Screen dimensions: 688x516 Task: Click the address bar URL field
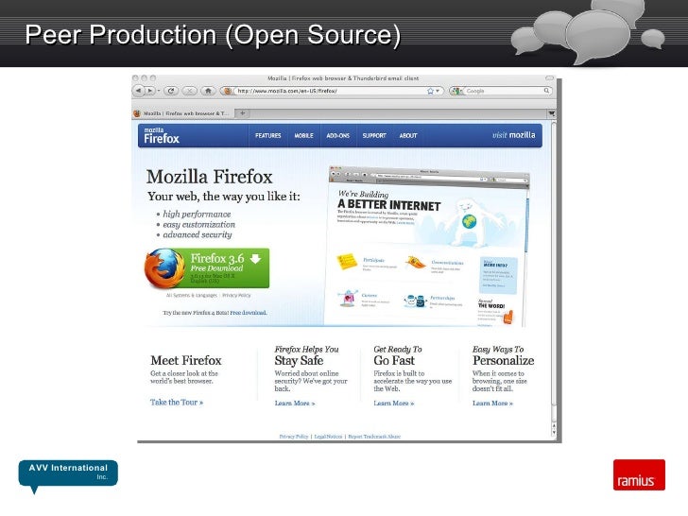(330, 91)
